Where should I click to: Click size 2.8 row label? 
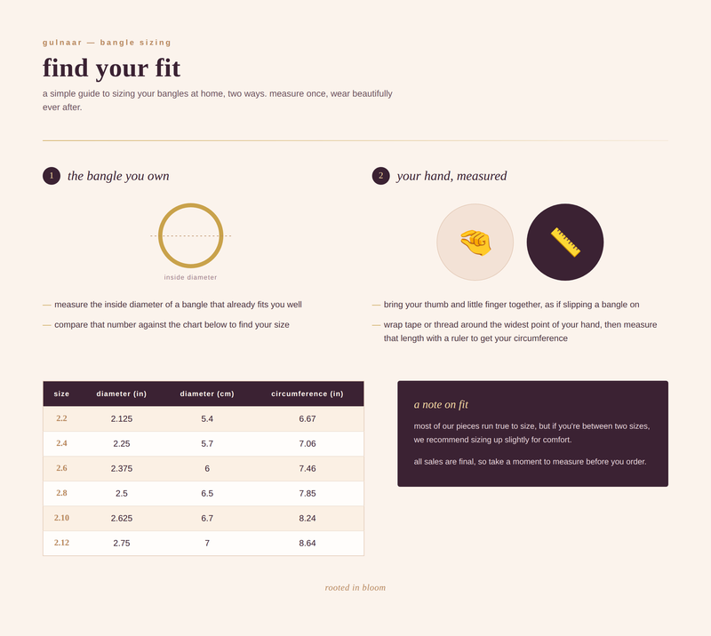pyautogui.click(x=61, y=493)
